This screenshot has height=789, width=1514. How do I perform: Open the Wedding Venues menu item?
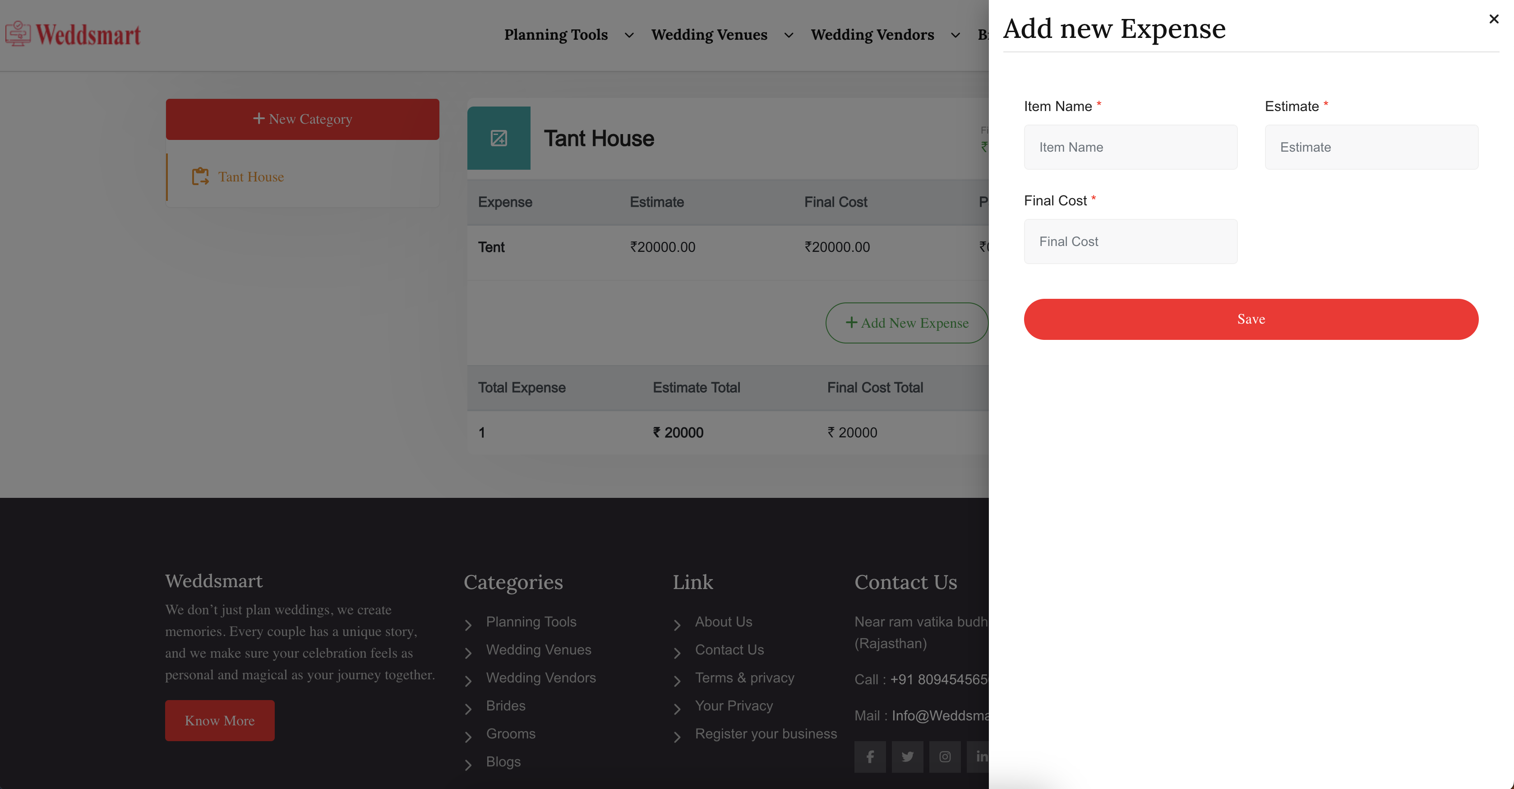(709, 35)
